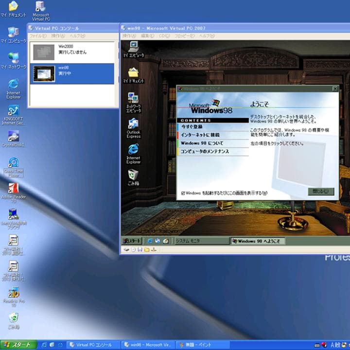This screenshot has width=350, height=350.
Task: Switch to Virtual PC コンソール in XP taskbar
Action: point(93,345)
